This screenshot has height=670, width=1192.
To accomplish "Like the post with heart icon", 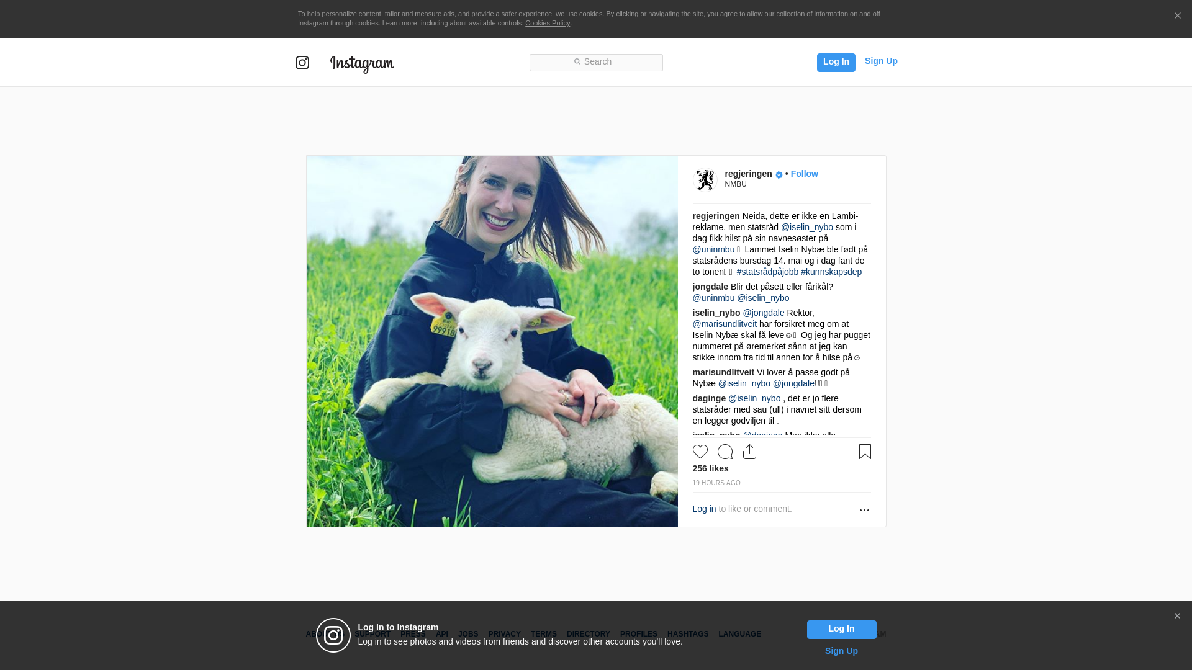I will pyautogui.click(x=700, y=452).
